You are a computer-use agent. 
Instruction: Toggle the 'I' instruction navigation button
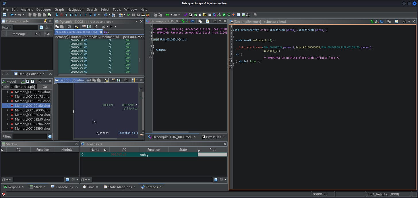(x=66, y=15)
